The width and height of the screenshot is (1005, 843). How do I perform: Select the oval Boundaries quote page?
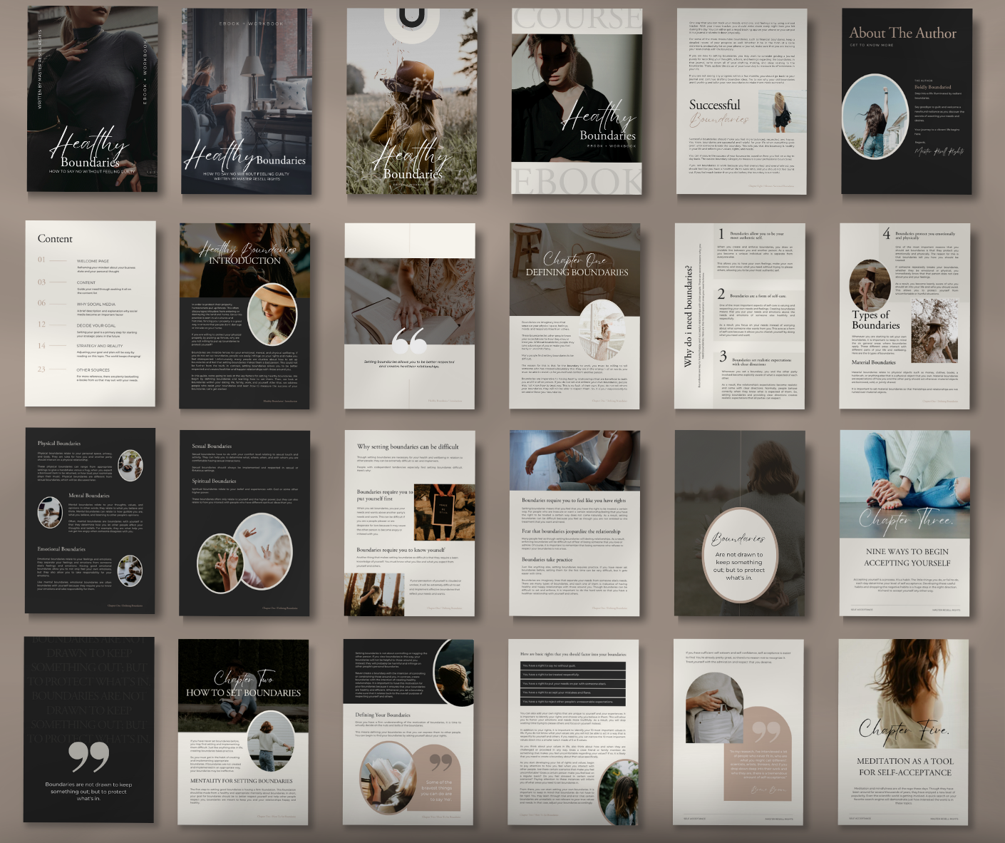click(739, 522)
